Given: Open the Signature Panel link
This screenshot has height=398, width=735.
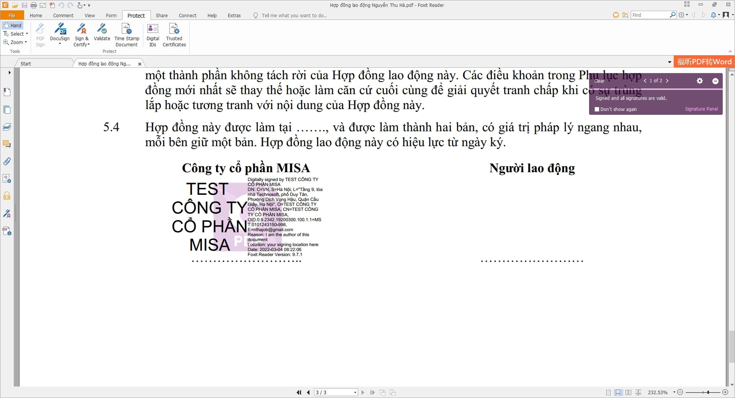Looking at the screenshot, I should tap(701, 109).
